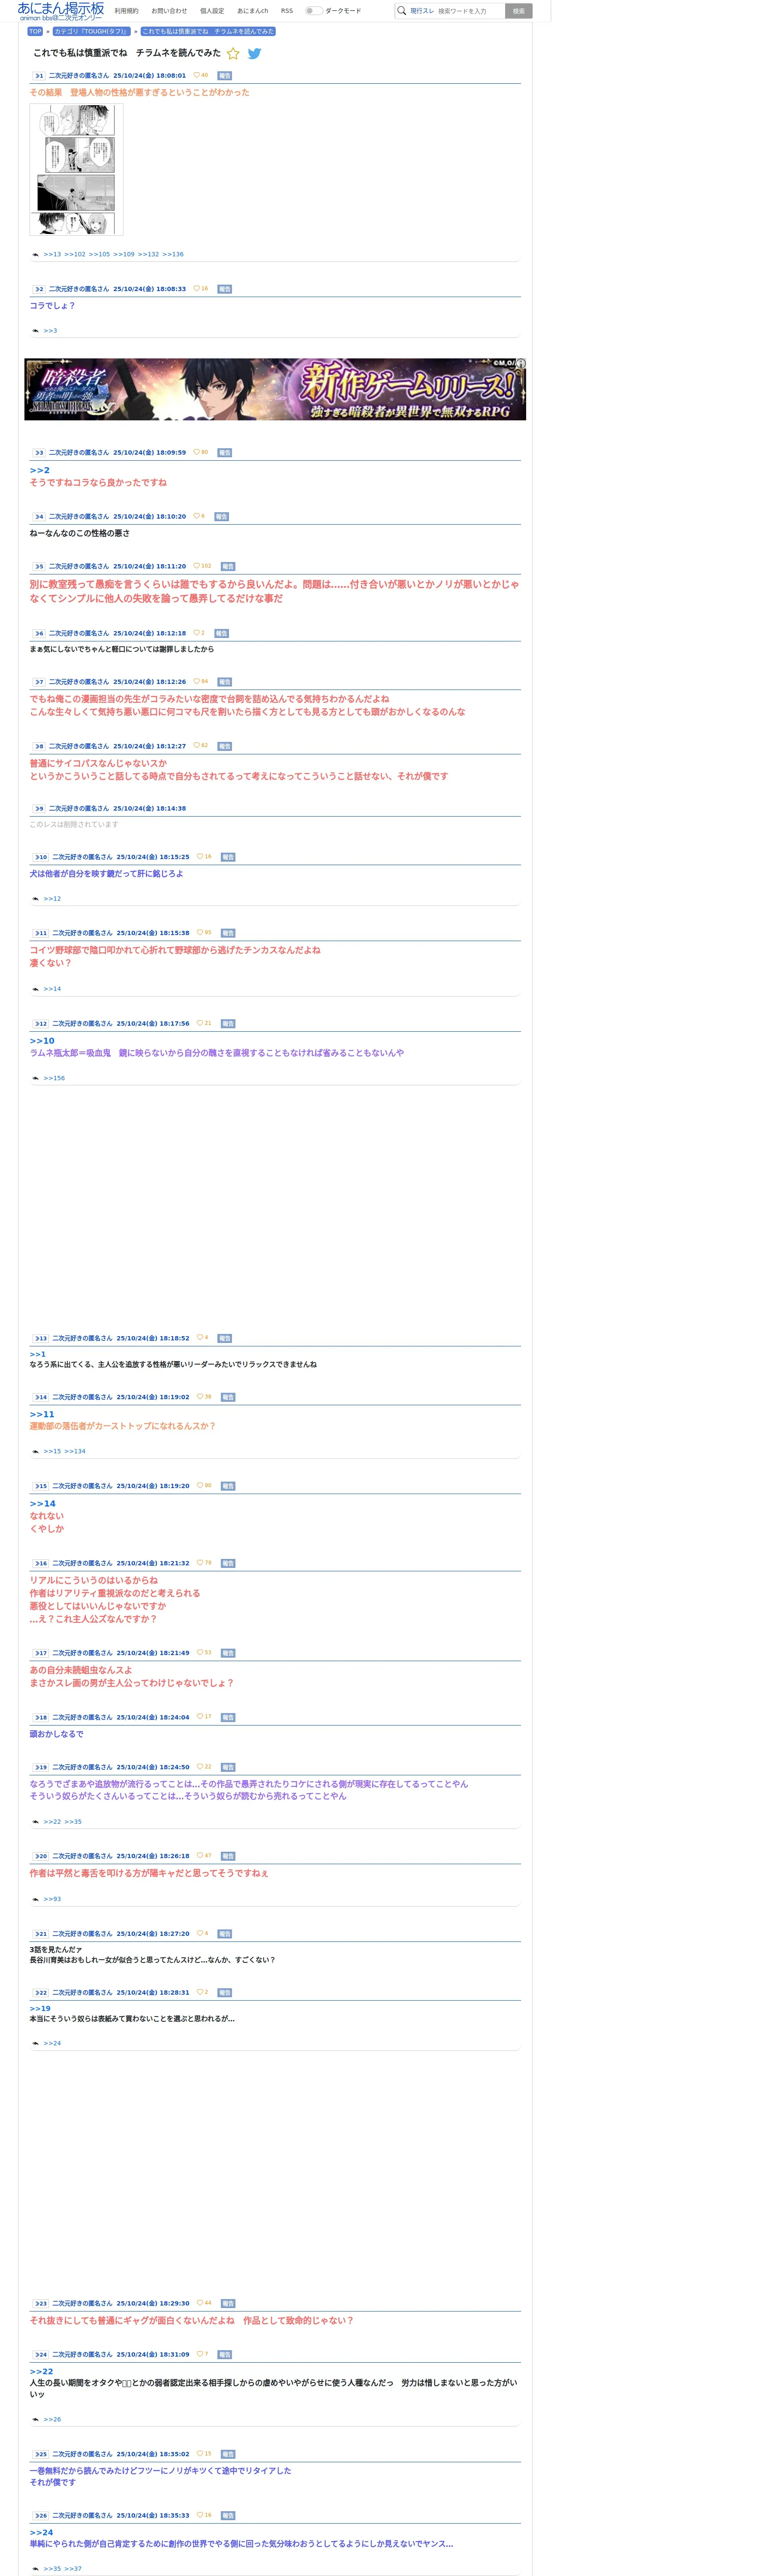Follow the >>3 reply link under post 2

[x=50, y=331]
